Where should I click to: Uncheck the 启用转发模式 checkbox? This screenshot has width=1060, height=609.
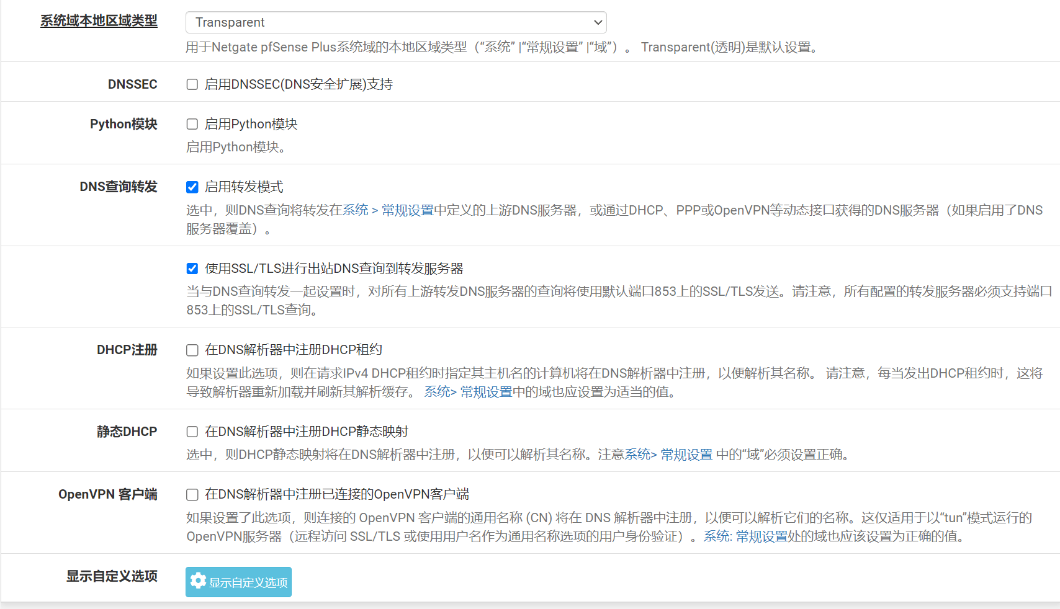click(x=192, y=187)
